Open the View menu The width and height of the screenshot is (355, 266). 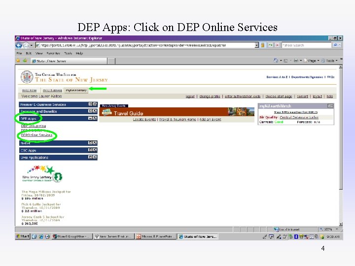click(x=39, y=53)
